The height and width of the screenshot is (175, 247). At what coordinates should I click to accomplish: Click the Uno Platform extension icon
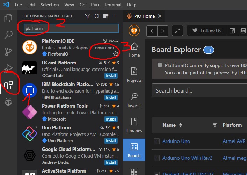[30, 134]
